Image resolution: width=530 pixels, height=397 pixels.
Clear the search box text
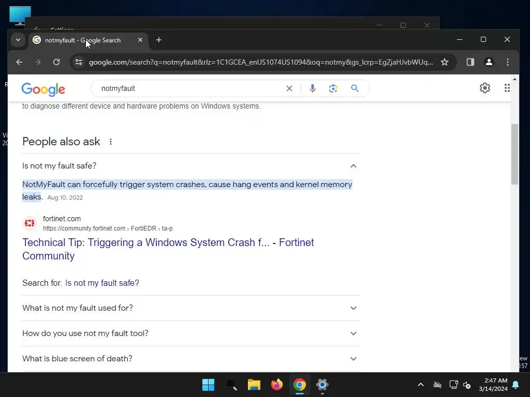coord(289,88)
